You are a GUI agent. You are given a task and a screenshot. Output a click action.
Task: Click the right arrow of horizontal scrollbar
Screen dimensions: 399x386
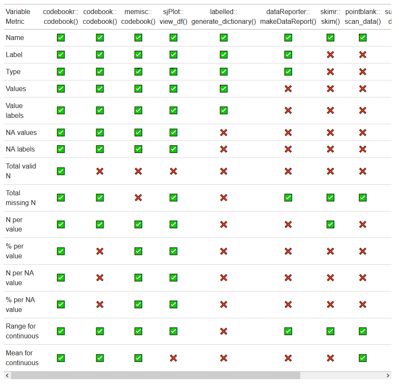click(388, 376)
